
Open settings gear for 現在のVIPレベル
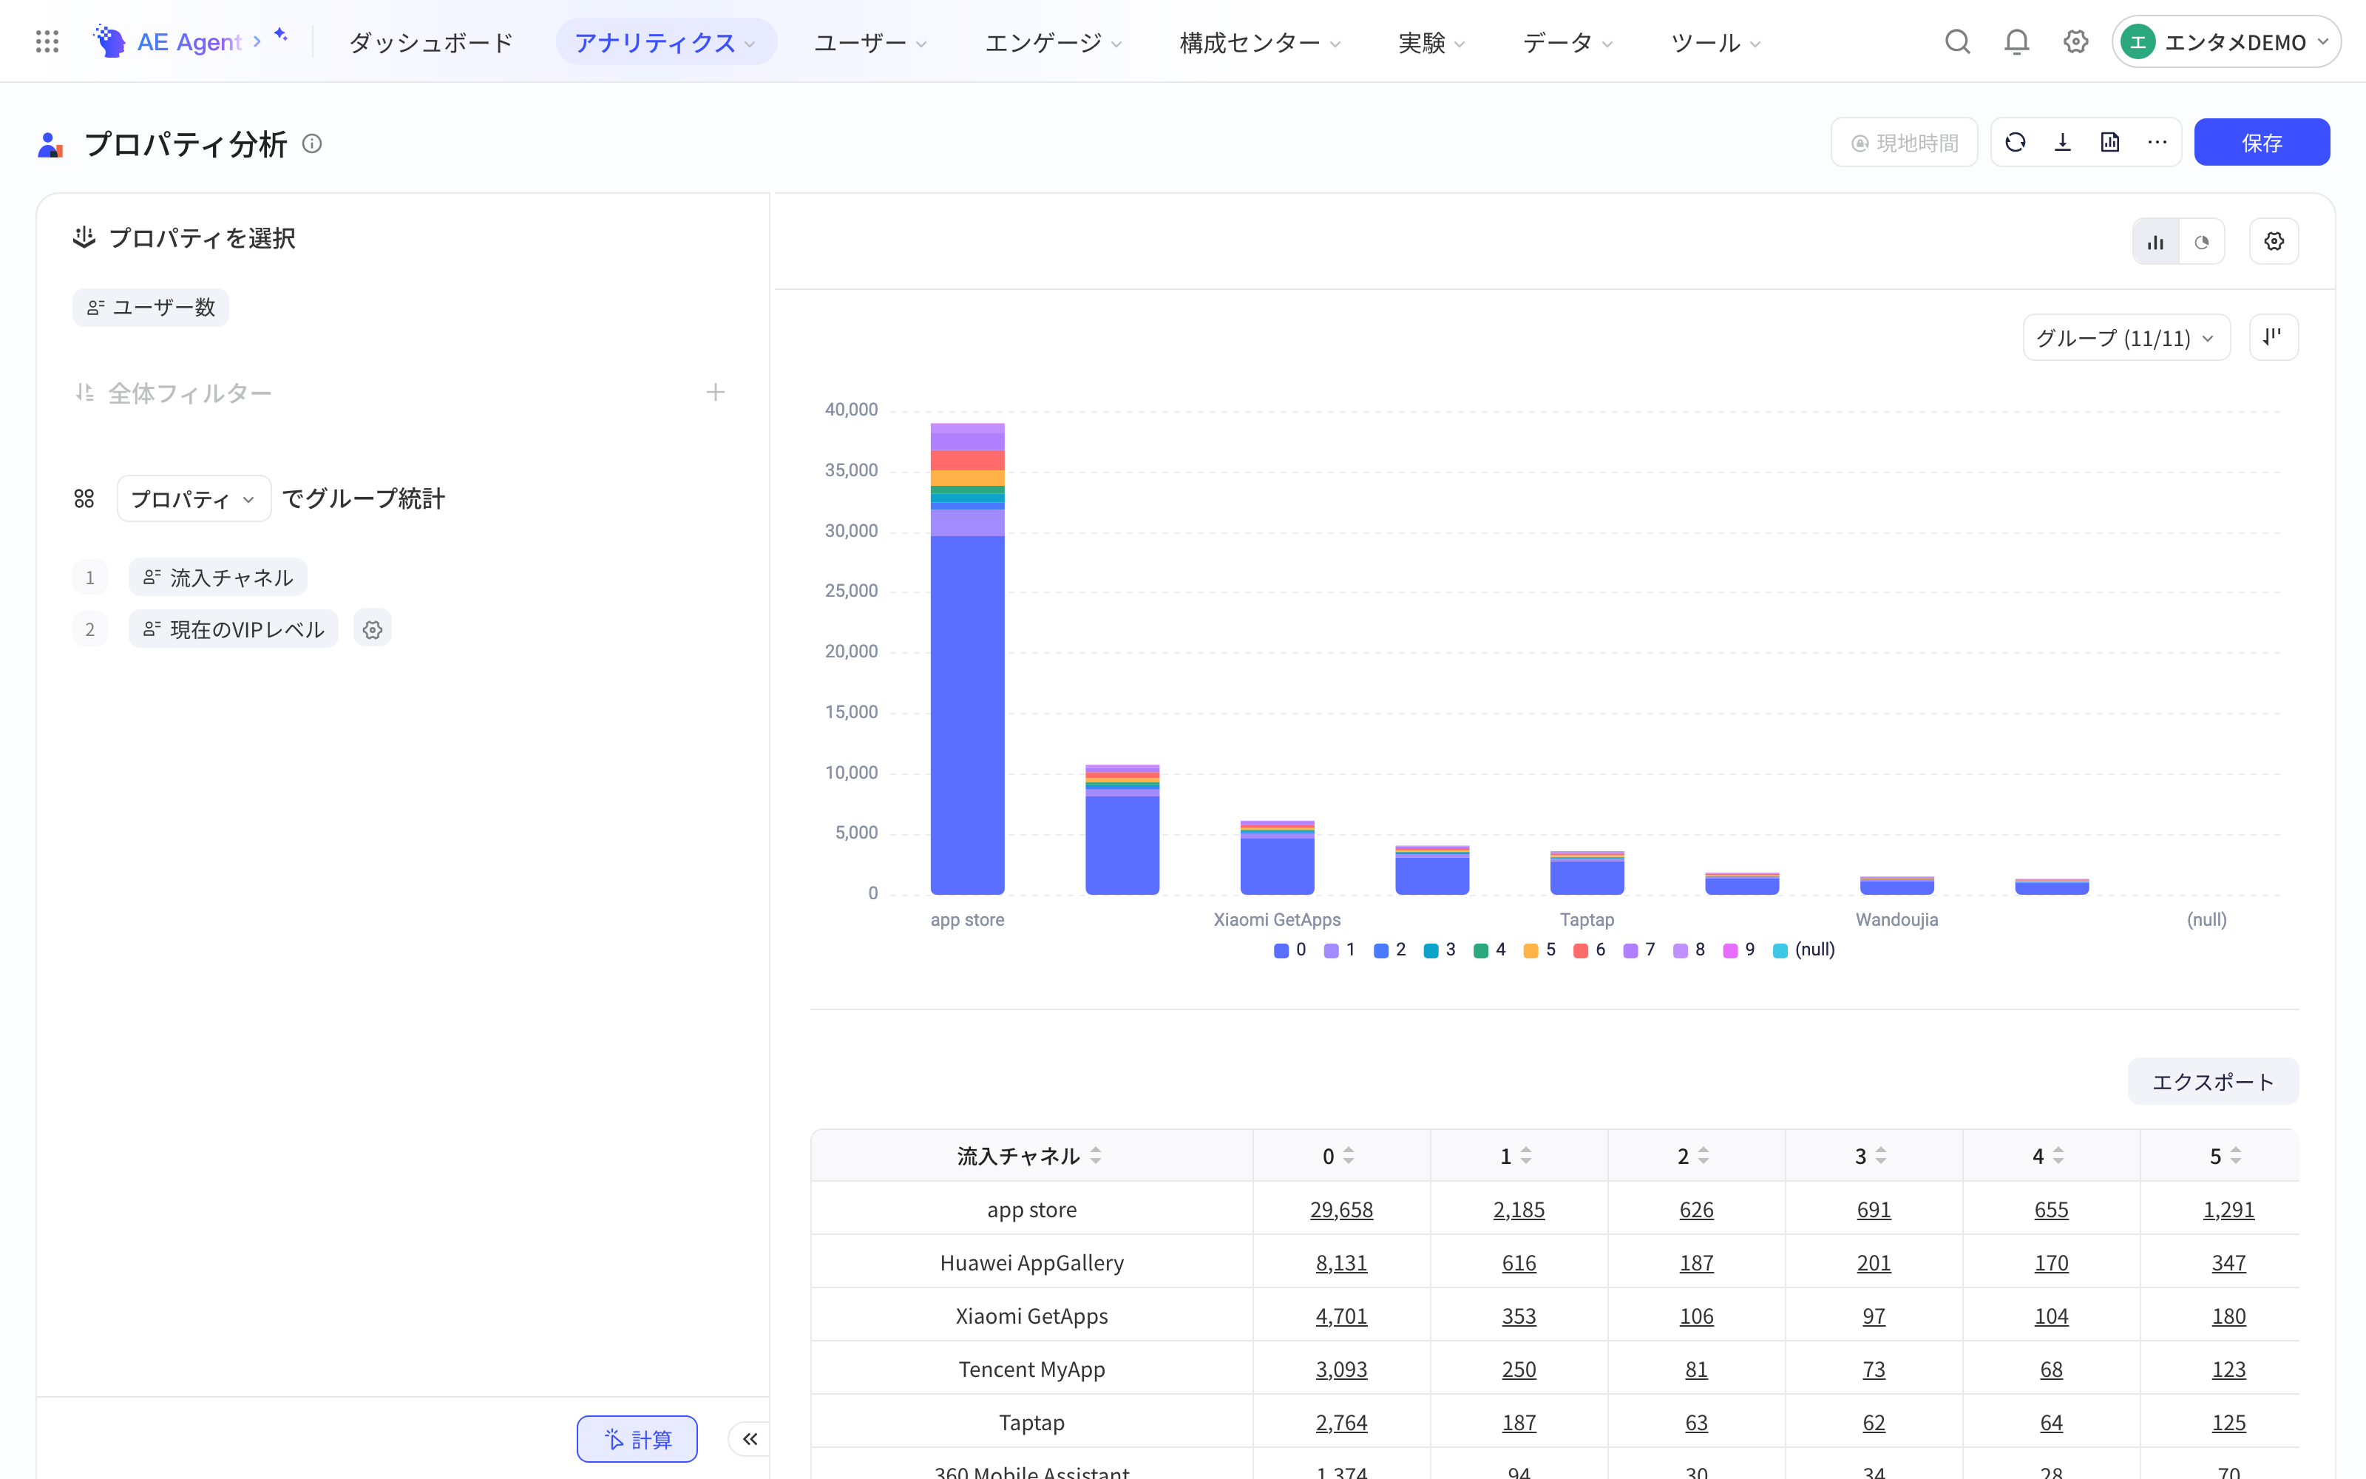point(373,629)
